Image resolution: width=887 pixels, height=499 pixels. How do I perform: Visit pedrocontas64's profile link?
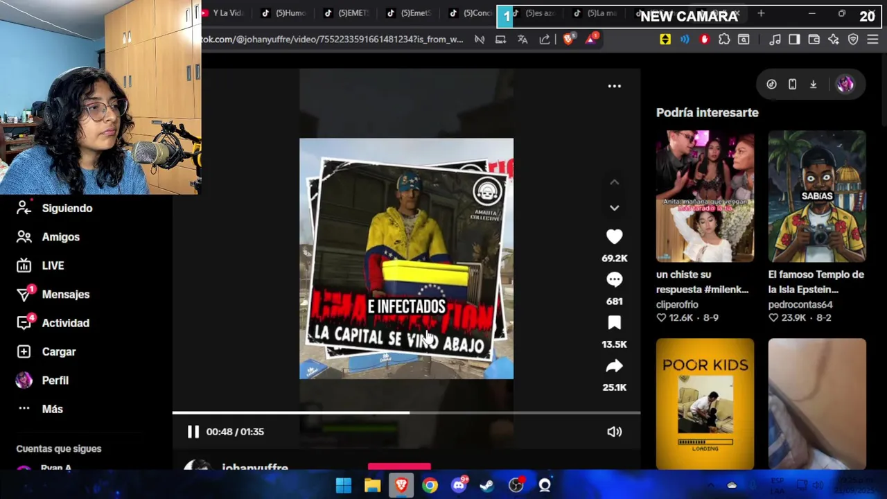pyautogui.click(x=800, y=304)
